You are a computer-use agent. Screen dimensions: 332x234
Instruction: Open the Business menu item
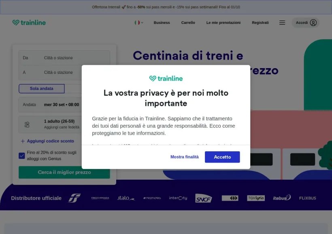(x=162, y=22)
